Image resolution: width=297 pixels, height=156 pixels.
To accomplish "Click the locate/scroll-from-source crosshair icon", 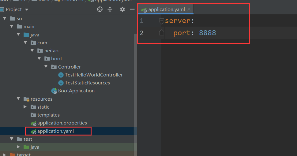I will click(100, 9).
